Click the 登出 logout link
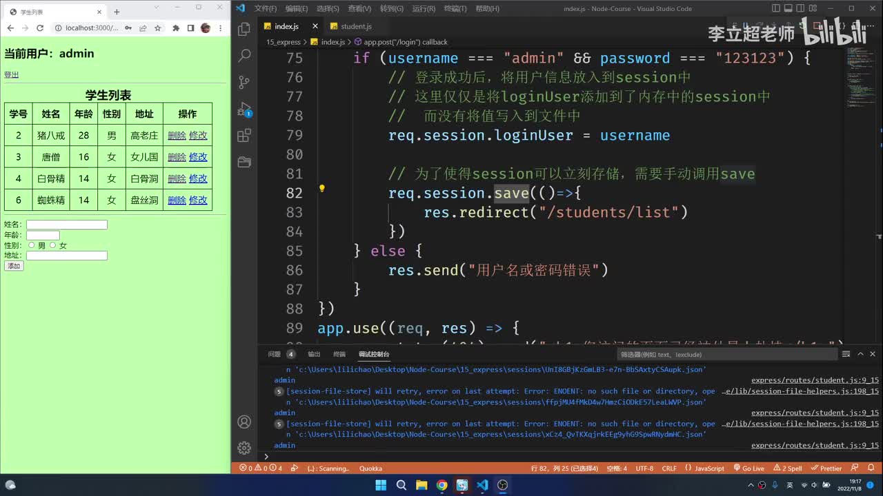This screenshot has height=496, width=883. [x=12, y=74]
